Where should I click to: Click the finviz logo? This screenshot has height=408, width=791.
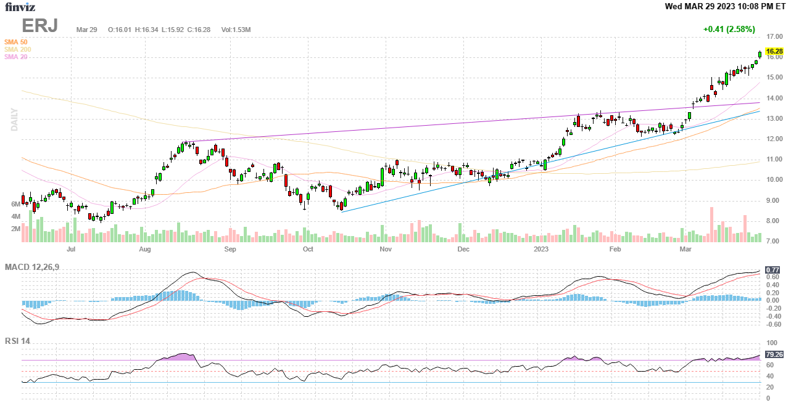pyautogui.click(x=20, y=7)
